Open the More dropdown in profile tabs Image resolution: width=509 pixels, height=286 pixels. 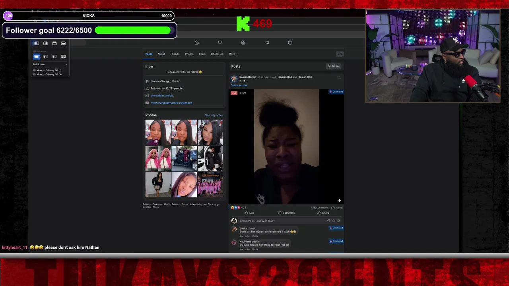[233, 54]
